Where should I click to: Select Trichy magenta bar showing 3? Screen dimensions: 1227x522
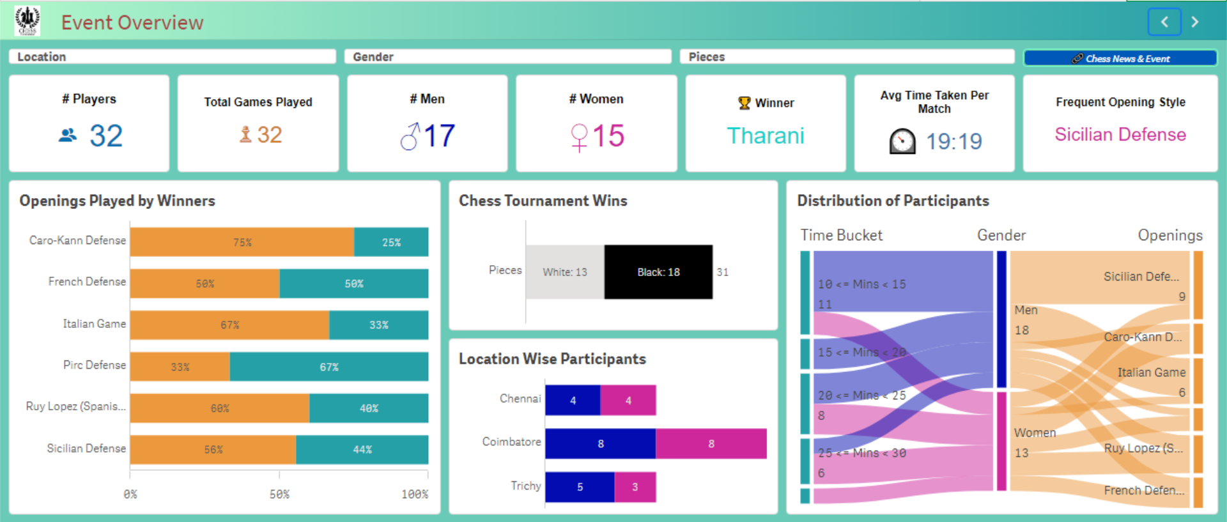tap(635, 487)
